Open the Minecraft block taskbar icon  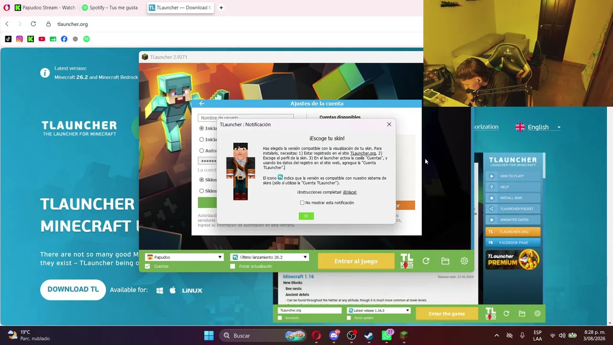[x=404, y=335]
